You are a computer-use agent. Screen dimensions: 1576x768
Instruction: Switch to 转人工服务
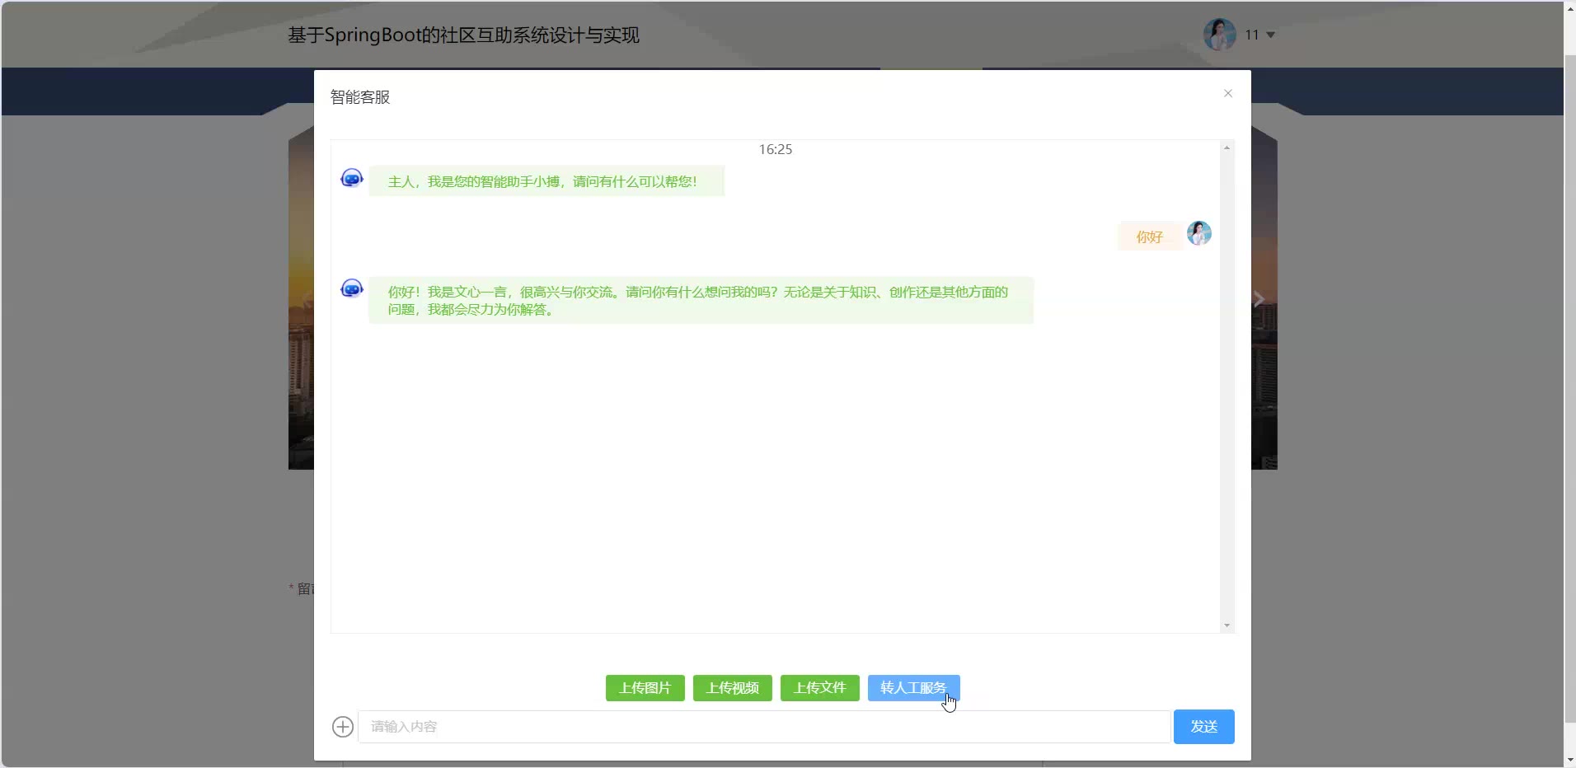point(913,688)
